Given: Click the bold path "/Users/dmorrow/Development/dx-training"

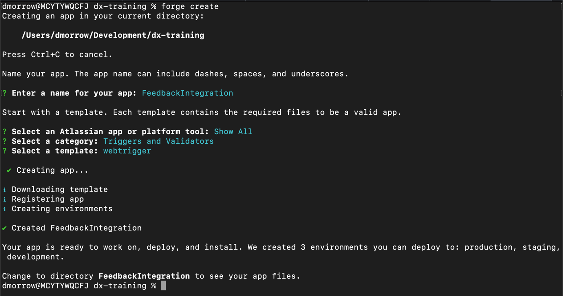Looking at the screenshot, I should (x=113, y=35).
